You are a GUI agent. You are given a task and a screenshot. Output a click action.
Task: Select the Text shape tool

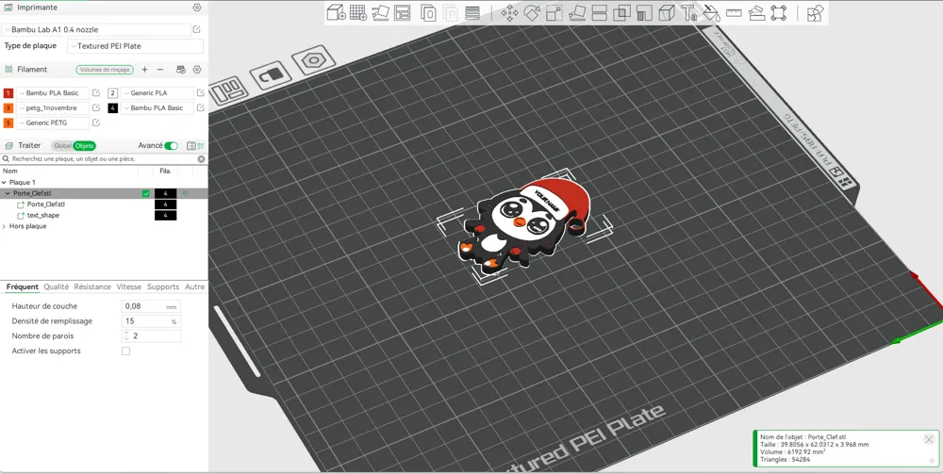pos(688,12)
